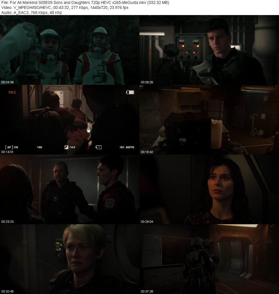The width and height of the screenshot is (279, 294).
Task: Open the thumbnail at 00:28:04
Action: click(x=209, y=189)
